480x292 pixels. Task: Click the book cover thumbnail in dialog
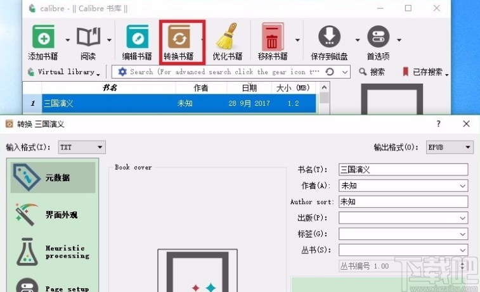197,270
